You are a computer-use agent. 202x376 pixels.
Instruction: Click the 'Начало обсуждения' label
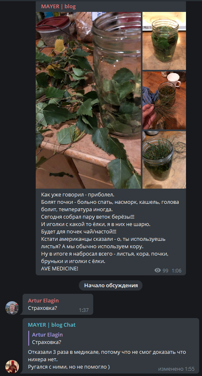point(111,285)
